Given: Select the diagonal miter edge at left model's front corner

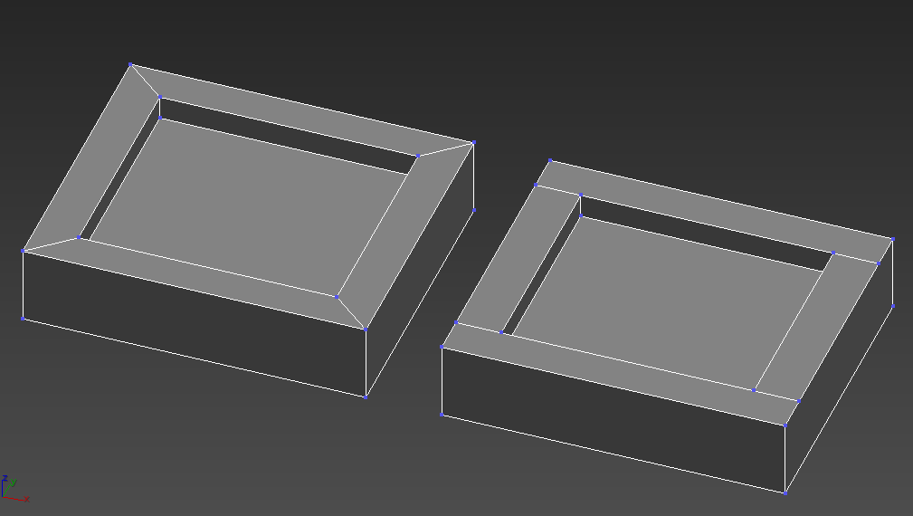Looking at the screenshot, I should coord(351,312).
